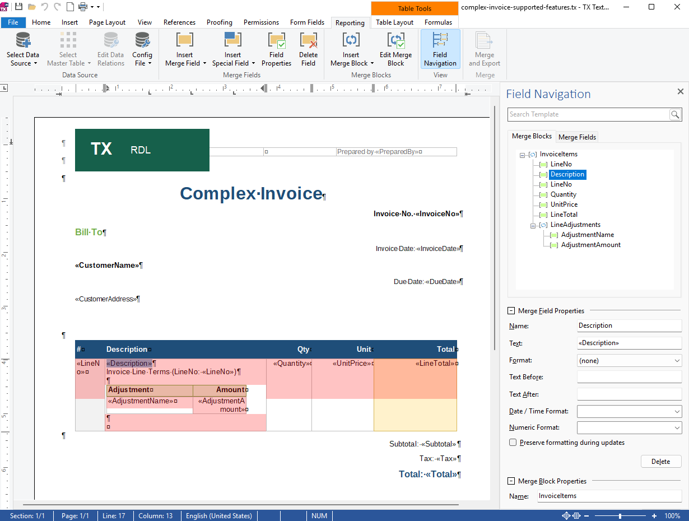Open Field Properties from the ribbon
689x521 pixels.
(277, 49)
